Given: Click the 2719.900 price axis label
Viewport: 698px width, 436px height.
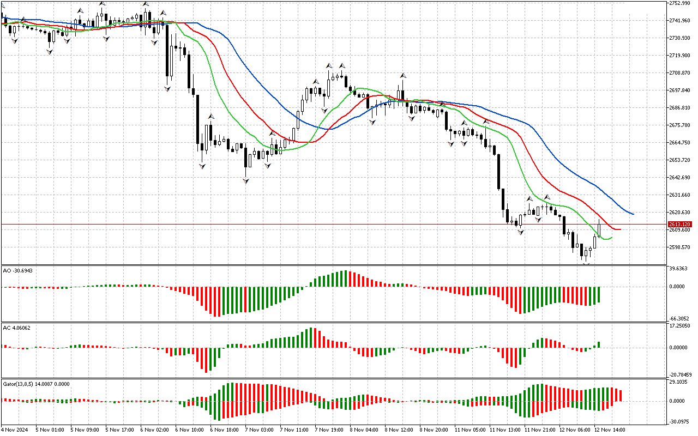Looking at the screenshot, I should [680, 56].
